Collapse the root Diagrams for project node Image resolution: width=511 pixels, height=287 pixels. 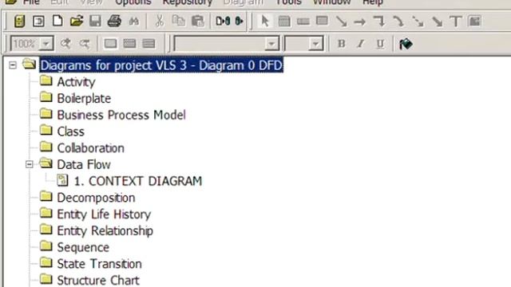click(x=13, y=65)
